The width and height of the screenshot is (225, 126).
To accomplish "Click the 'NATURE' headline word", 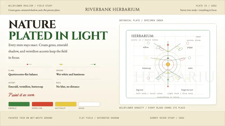I will click(x=32, y=24).
